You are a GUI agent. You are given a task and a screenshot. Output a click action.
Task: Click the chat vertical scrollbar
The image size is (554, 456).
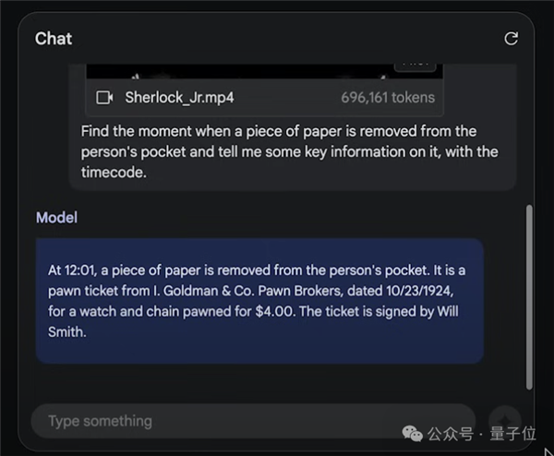[528, 295]
